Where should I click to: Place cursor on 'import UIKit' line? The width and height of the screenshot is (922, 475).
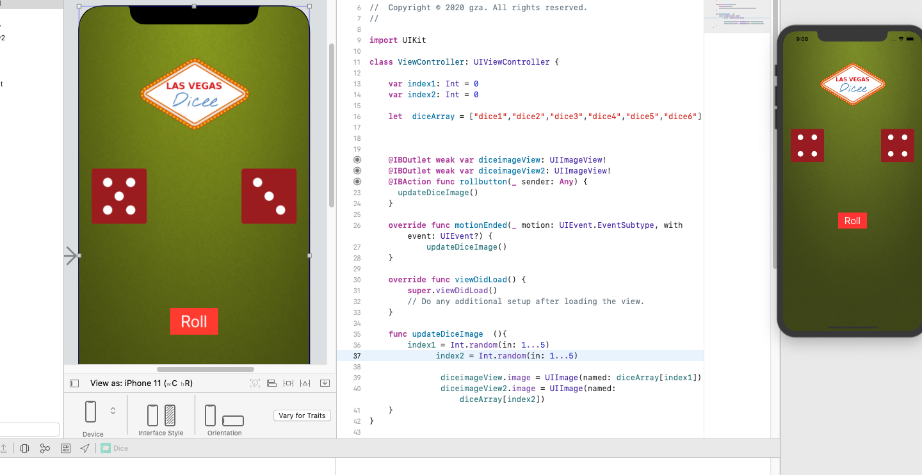(398, 40)
